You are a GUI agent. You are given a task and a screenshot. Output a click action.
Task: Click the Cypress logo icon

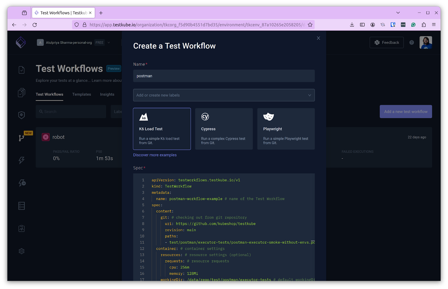[205, 117]
